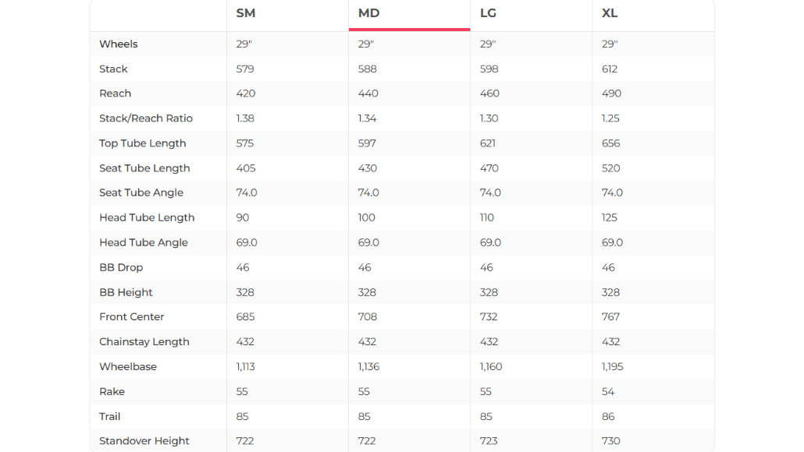Image resolution: width=804 pixels, height=452 pixels.
Task: Click the Head Tube Length label
Action: click(147, 217)
